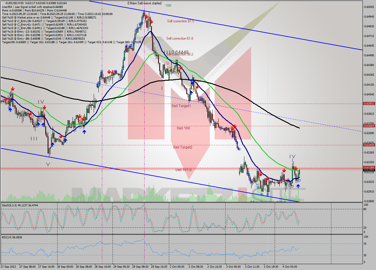376x270 pixels.
Task: Select the red 0.63188 price tag
Action: click(369, 168)
